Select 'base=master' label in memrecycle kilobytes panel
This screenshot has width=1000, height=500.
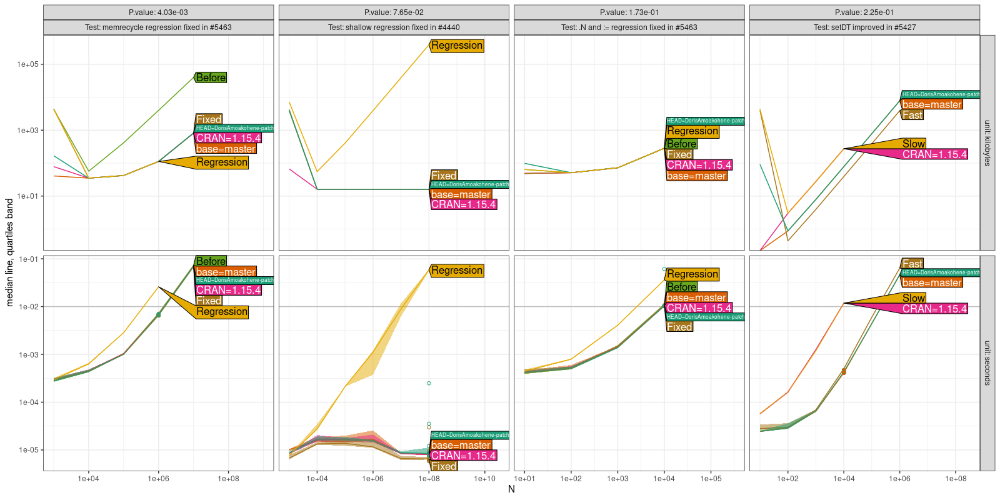[226, 149]
